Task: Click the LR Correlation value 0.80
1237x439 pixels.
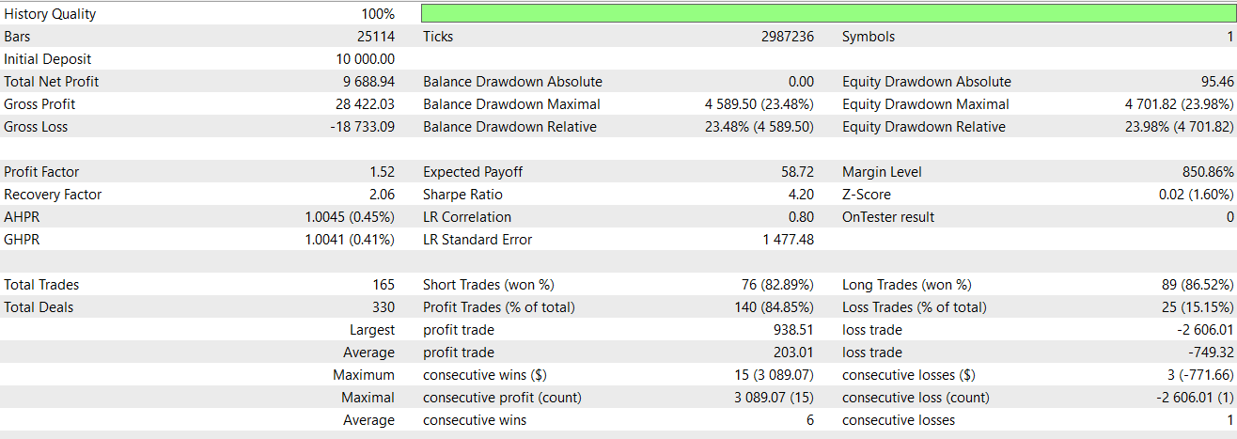Action: point(801,217)
